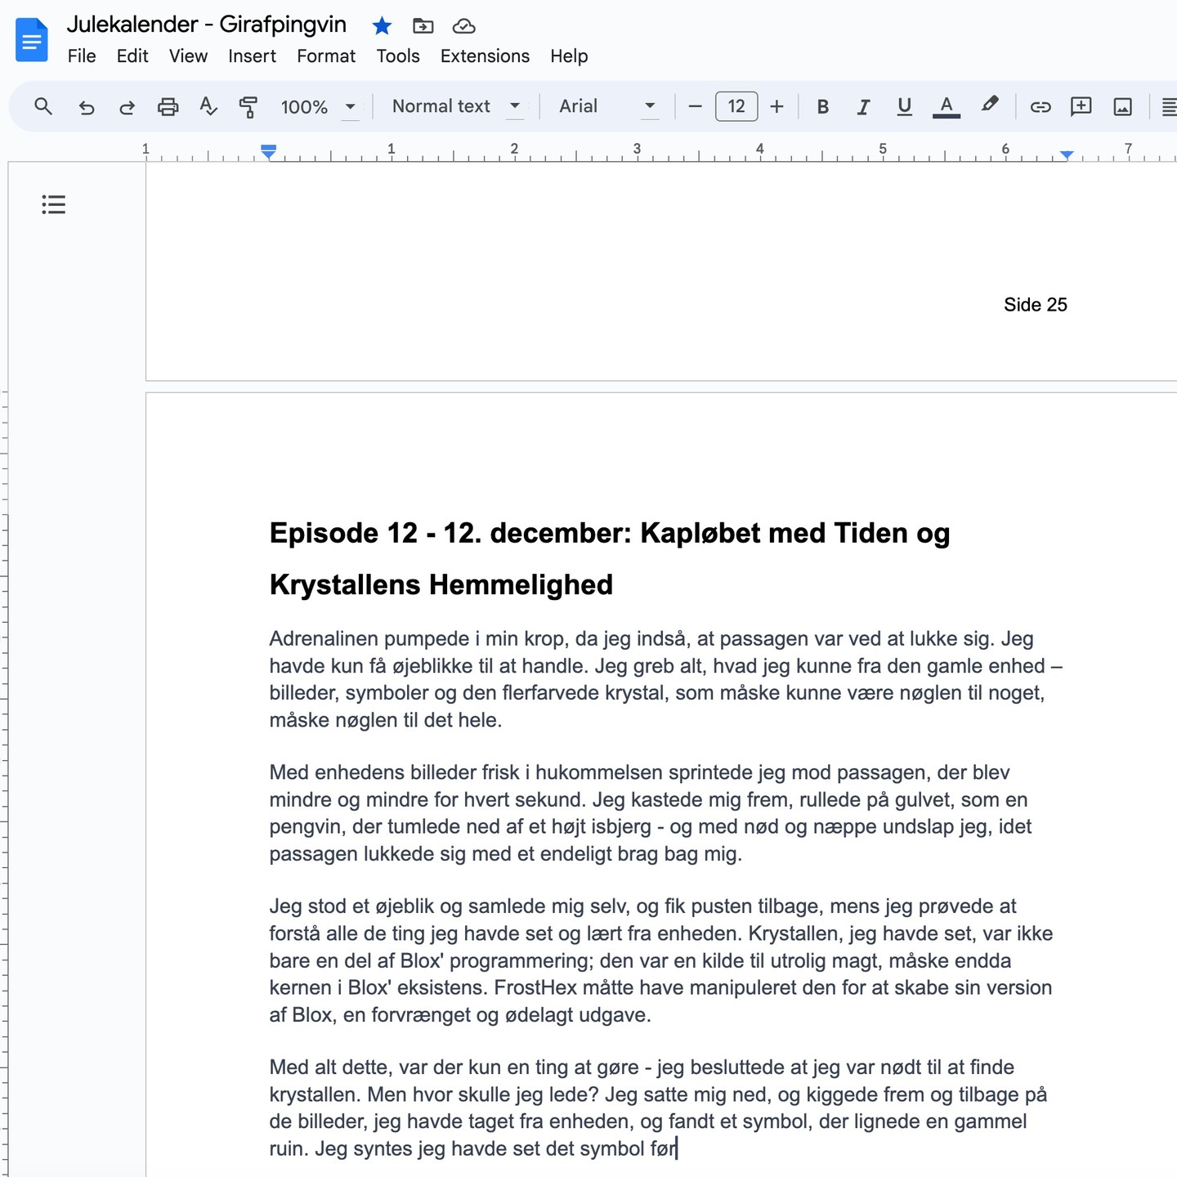Expand the Normal text style dropdown

(x=456, y=107)
